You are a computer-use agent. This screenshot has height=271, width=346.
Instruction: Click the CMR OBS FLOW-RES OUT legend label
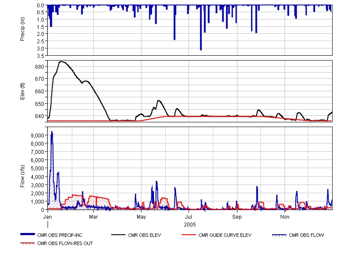coord(65,243)
